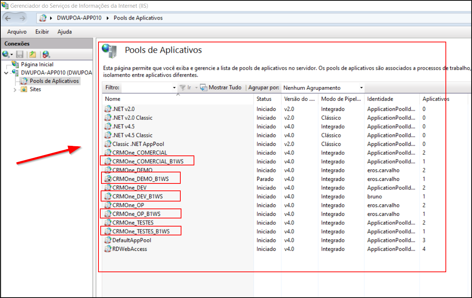Click the save connections disk icon
This screenshot has height=298, width=472.
(x=20, y=55)
